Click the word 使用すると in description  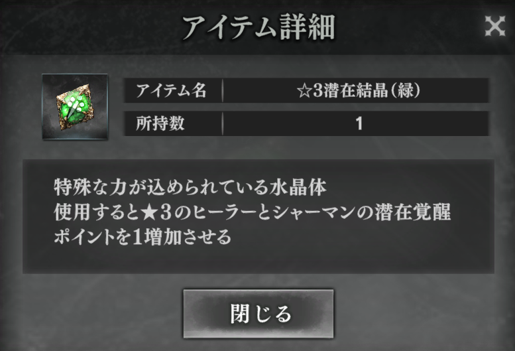pos(97,212)
